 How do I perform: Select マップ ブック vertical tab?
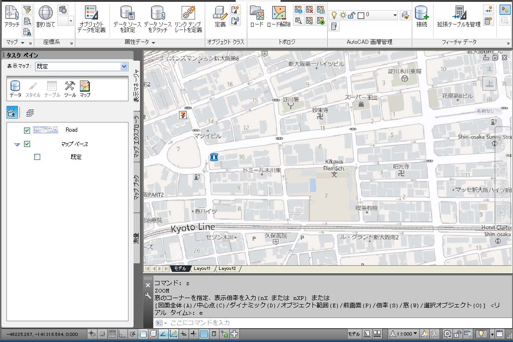pos(136,187)
